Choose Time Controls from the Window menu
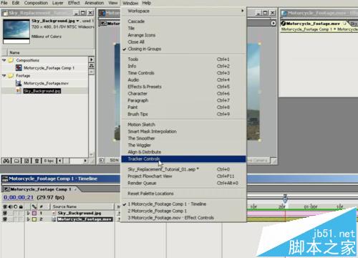This screenshot has height=258, width=358. coord(184,73)
